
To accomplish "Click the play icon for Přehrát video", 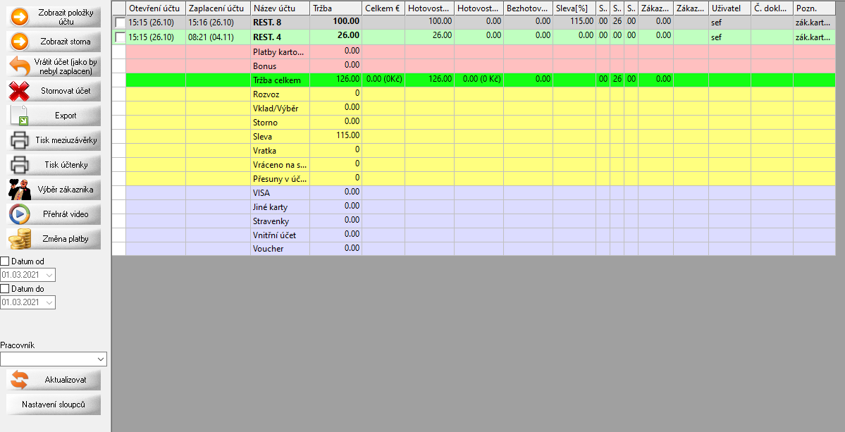I will point(20,214).
